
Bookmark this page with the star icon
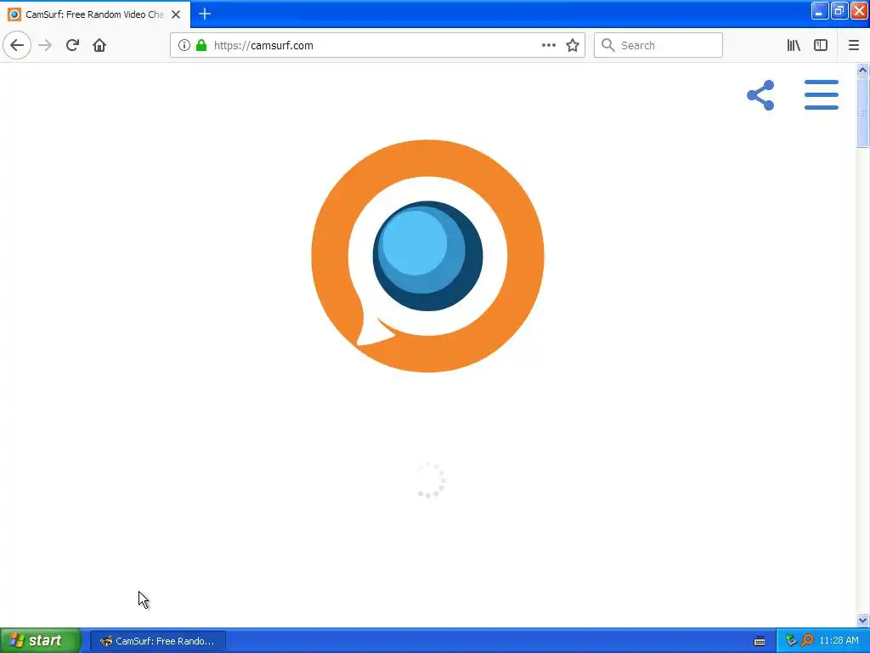[x=573, y=45]
